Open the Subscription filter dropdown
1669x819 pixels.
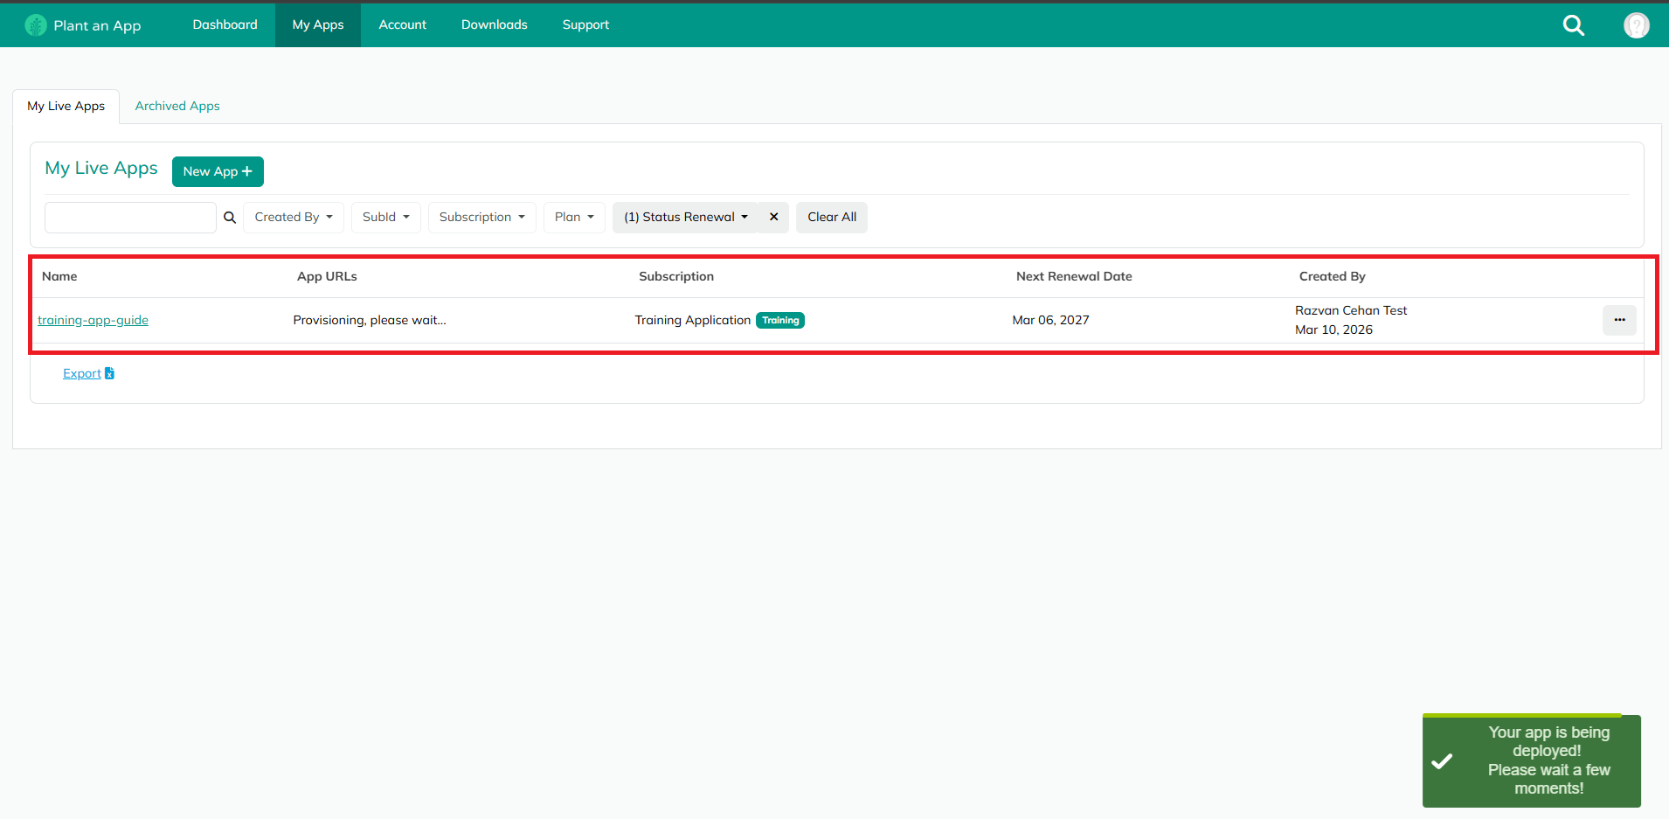(481, 217)
